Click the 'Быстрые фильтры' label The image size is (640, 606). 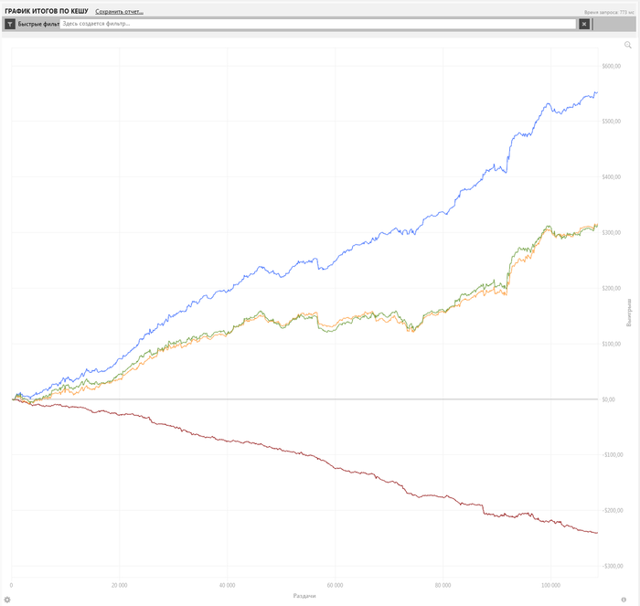point(38,24)
